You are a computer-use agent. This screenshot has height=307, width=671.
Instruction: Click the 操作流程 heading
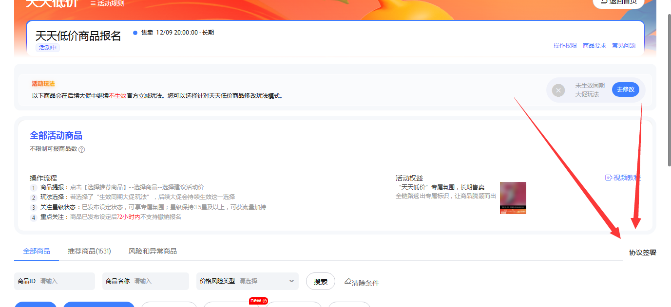click(43, 178)
